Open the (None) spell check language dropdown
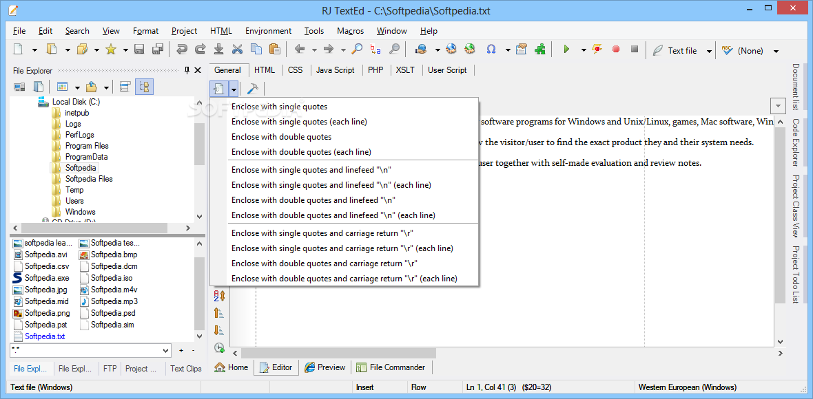813x399 pixels. [776, 51]
